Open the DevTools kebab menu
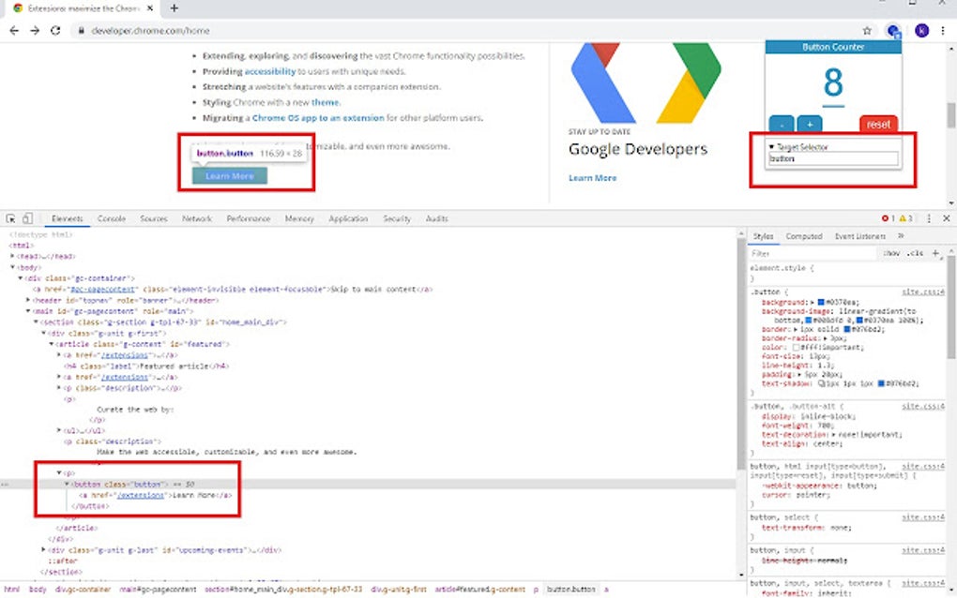 coord(929,218)
